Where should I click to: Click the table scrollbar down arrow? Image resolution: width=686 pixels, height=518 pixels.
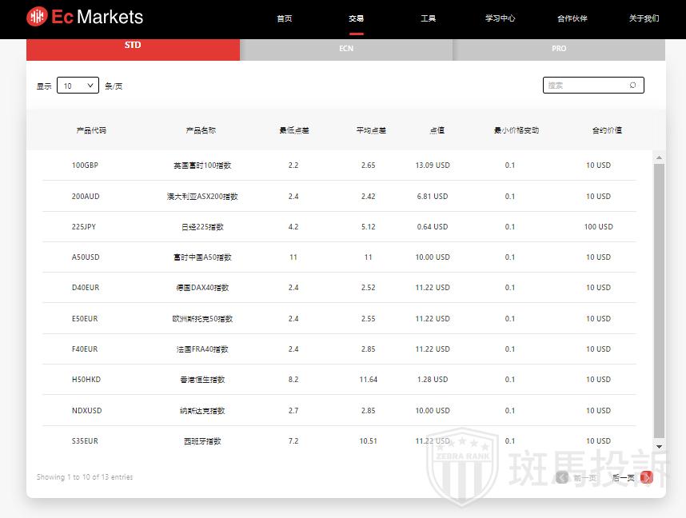tap(660, 447)
